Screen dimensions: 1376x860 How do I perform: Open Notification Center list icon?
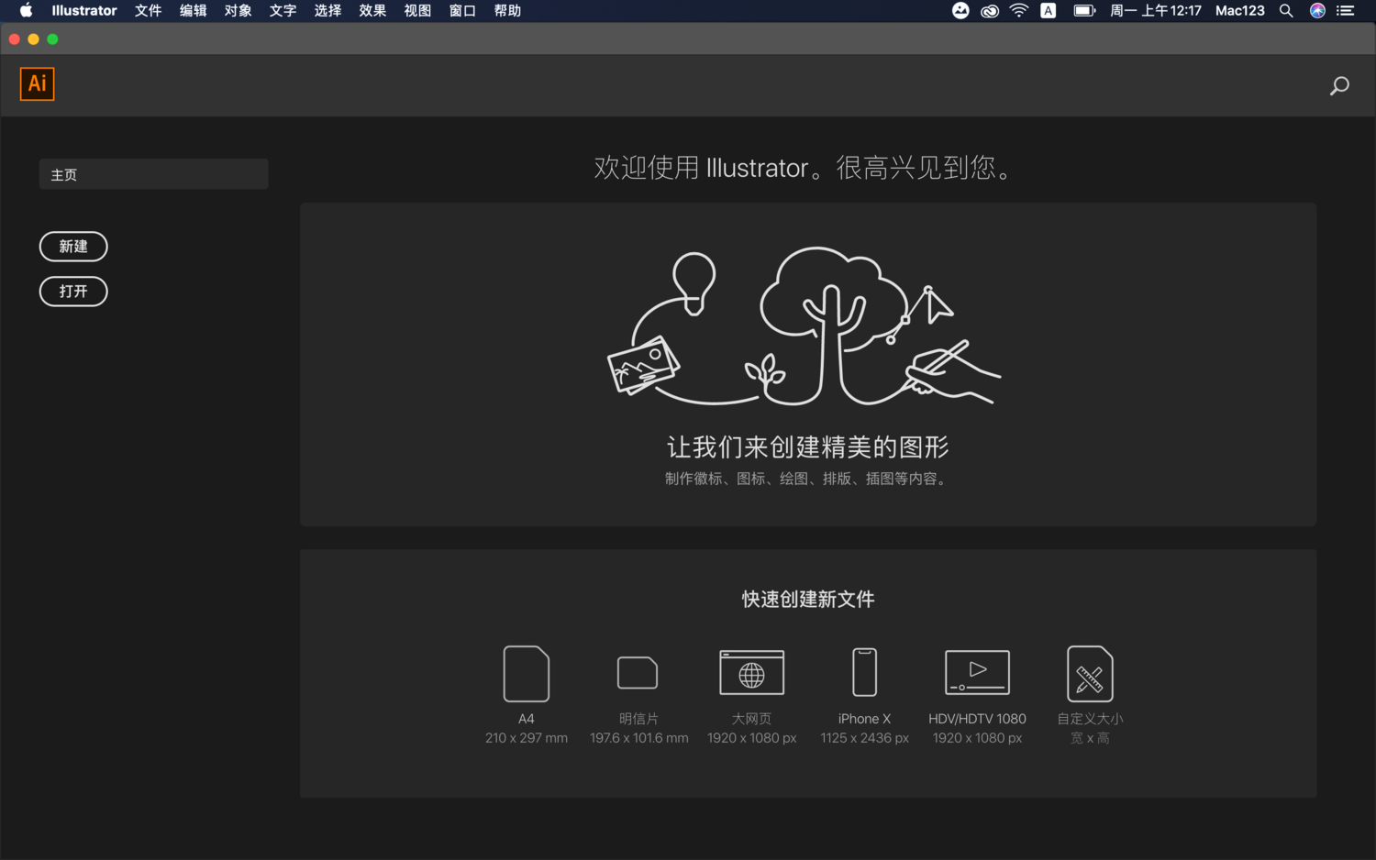tap(1345, 10)
